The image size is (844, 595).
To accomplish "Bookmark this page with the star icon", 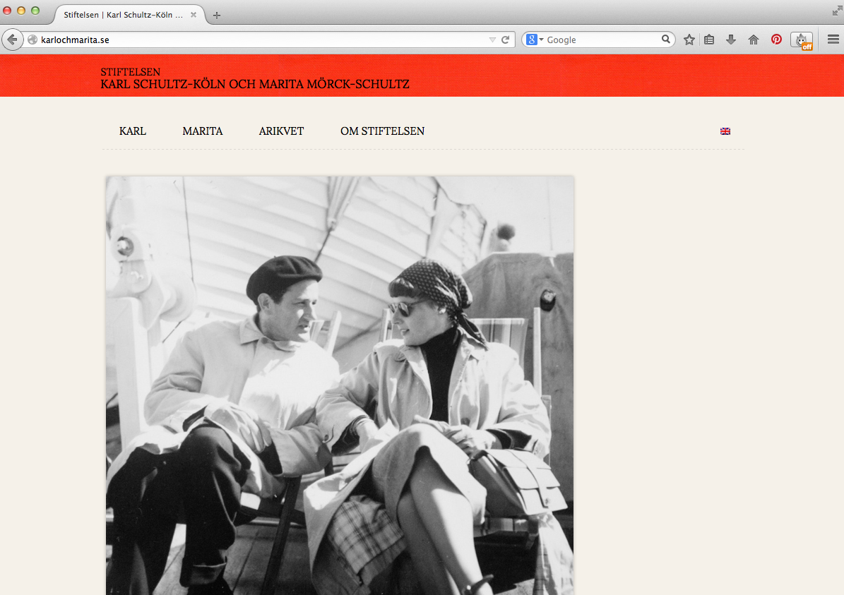I will point(689,40).
